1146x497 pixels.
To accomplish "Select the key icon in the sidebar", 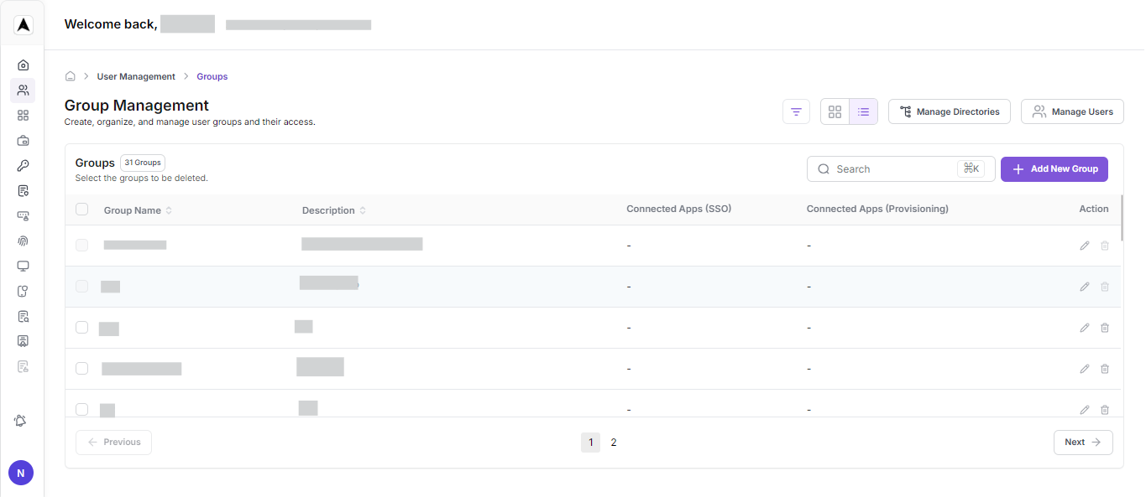I will pos(23,165).
